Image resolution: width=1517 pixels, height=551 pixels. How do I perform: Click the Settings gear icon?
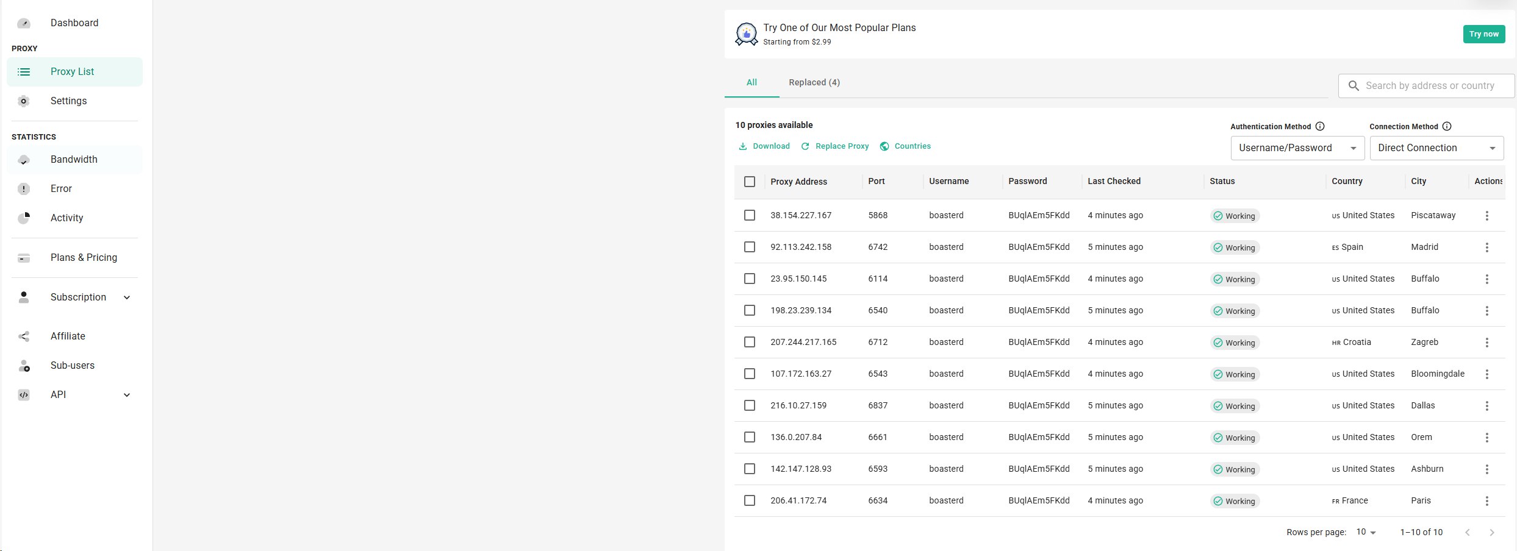[x=24, y=101]
